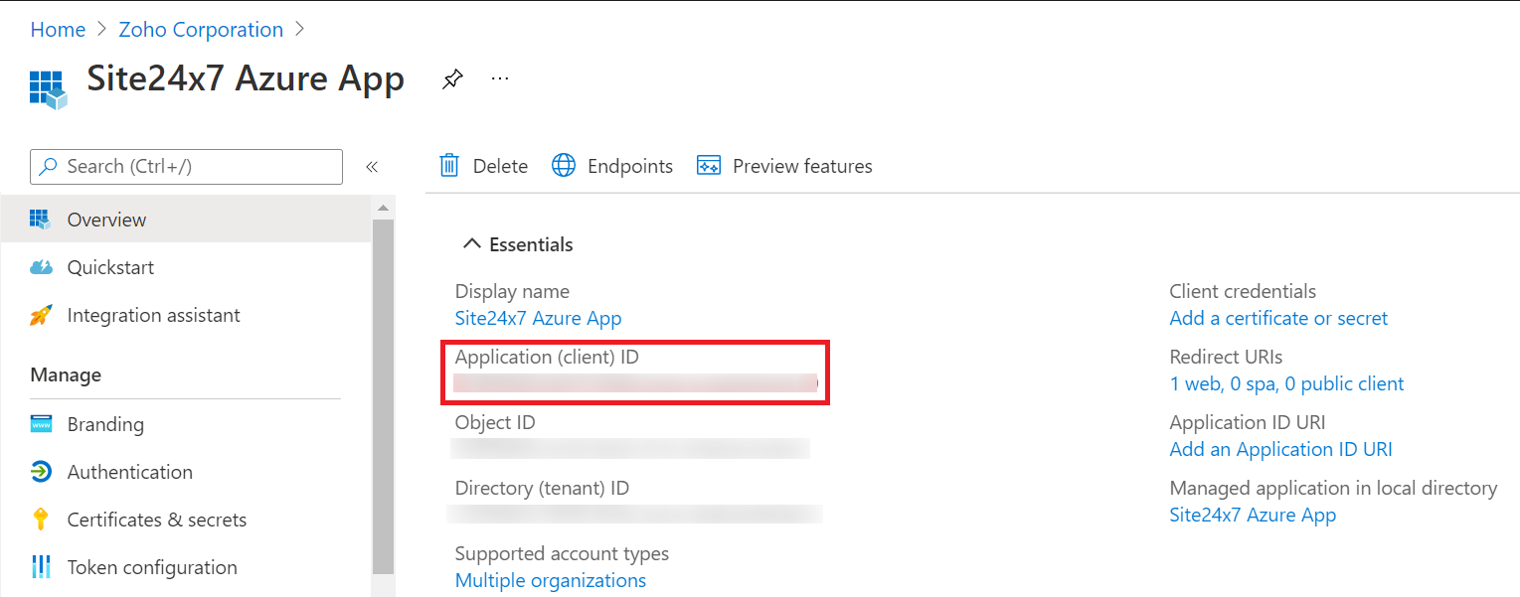
Task: Collapse the sidebar with double chevron
Action: pos(372,167)
